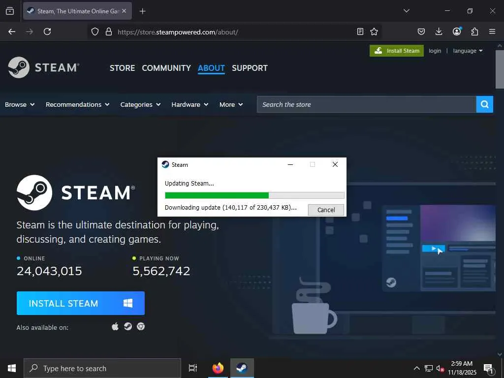Image resolution: width=504 pixels, height=378 pixels.
Task: Expand the Recommendations dropdown
Action: click(77, 104)
